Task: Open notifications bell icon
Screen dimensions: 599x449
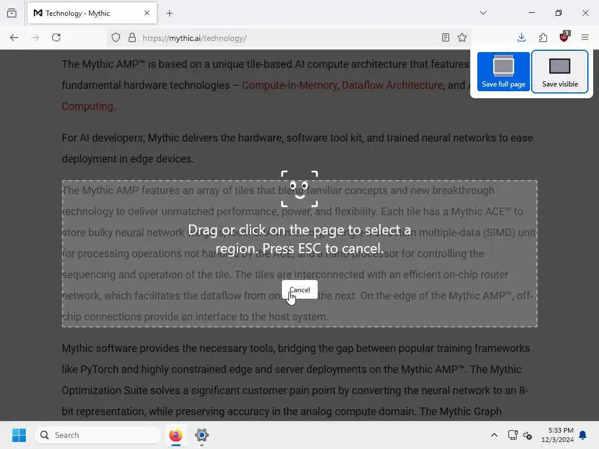Action: [x=583, y=435]
